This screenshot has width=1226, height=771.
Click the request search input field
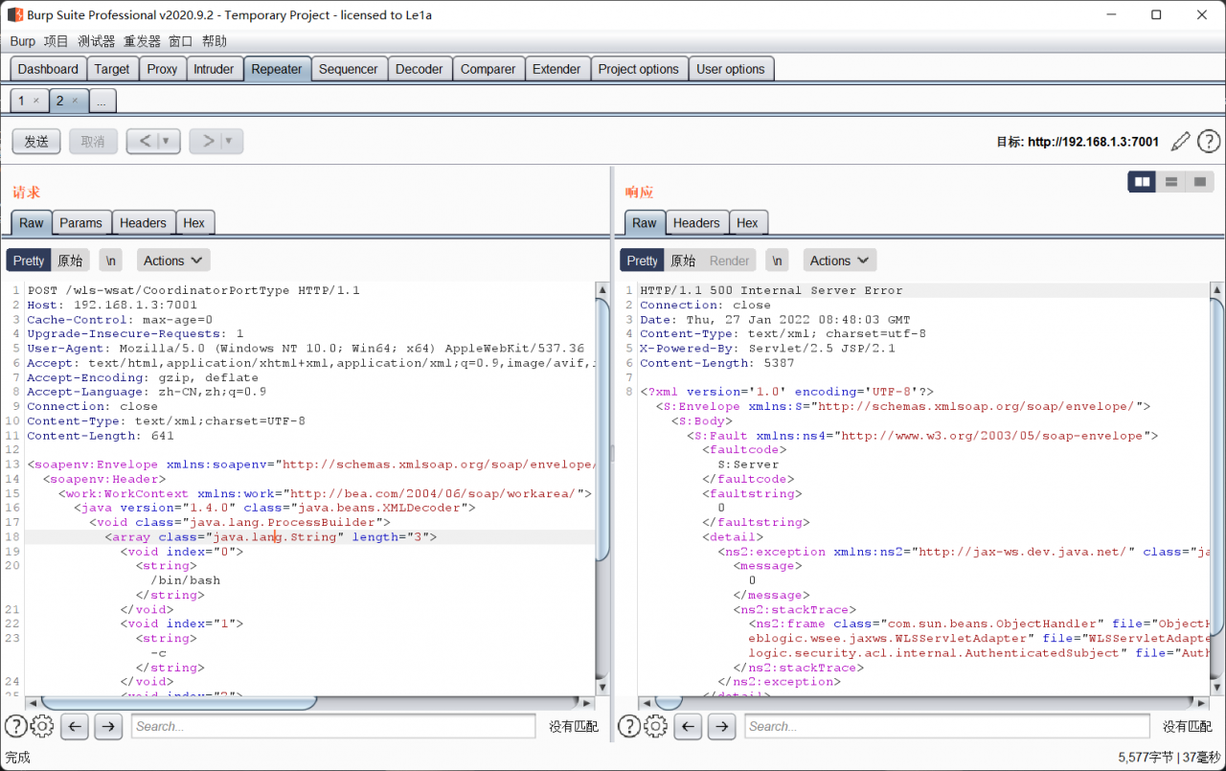(333, 726)
